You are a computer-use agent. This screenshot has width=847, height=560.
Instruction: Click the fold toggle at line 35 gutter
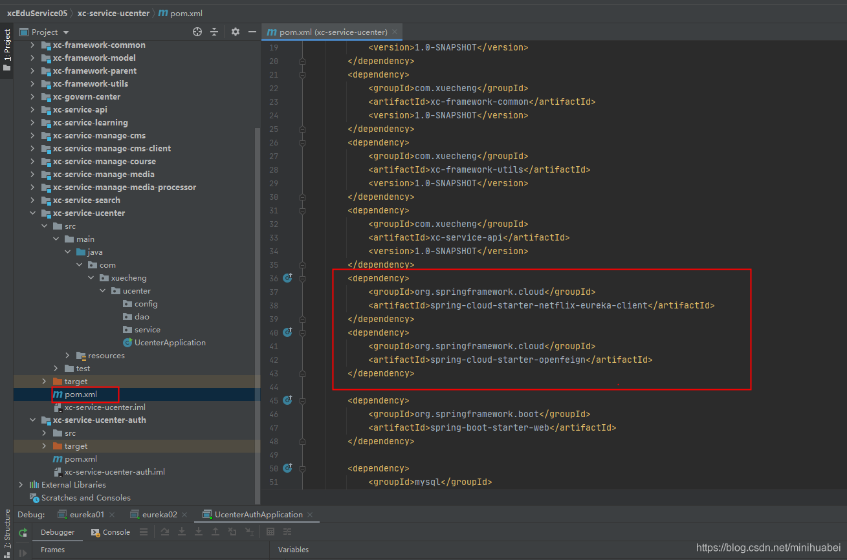[302, 264]
